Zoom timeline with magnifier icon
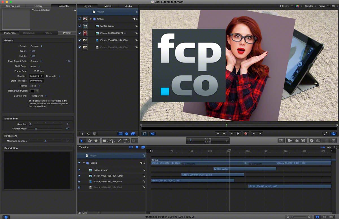This screenshot has height=219, width=339. 336,147
